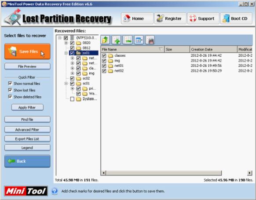Expand the net... node directly below ss01
The height and width of the screenshot is (200, 256).
[72, 58]
